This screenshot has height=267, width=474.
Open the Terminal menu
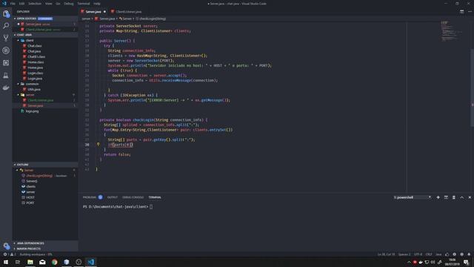click(x=84, y=4)
